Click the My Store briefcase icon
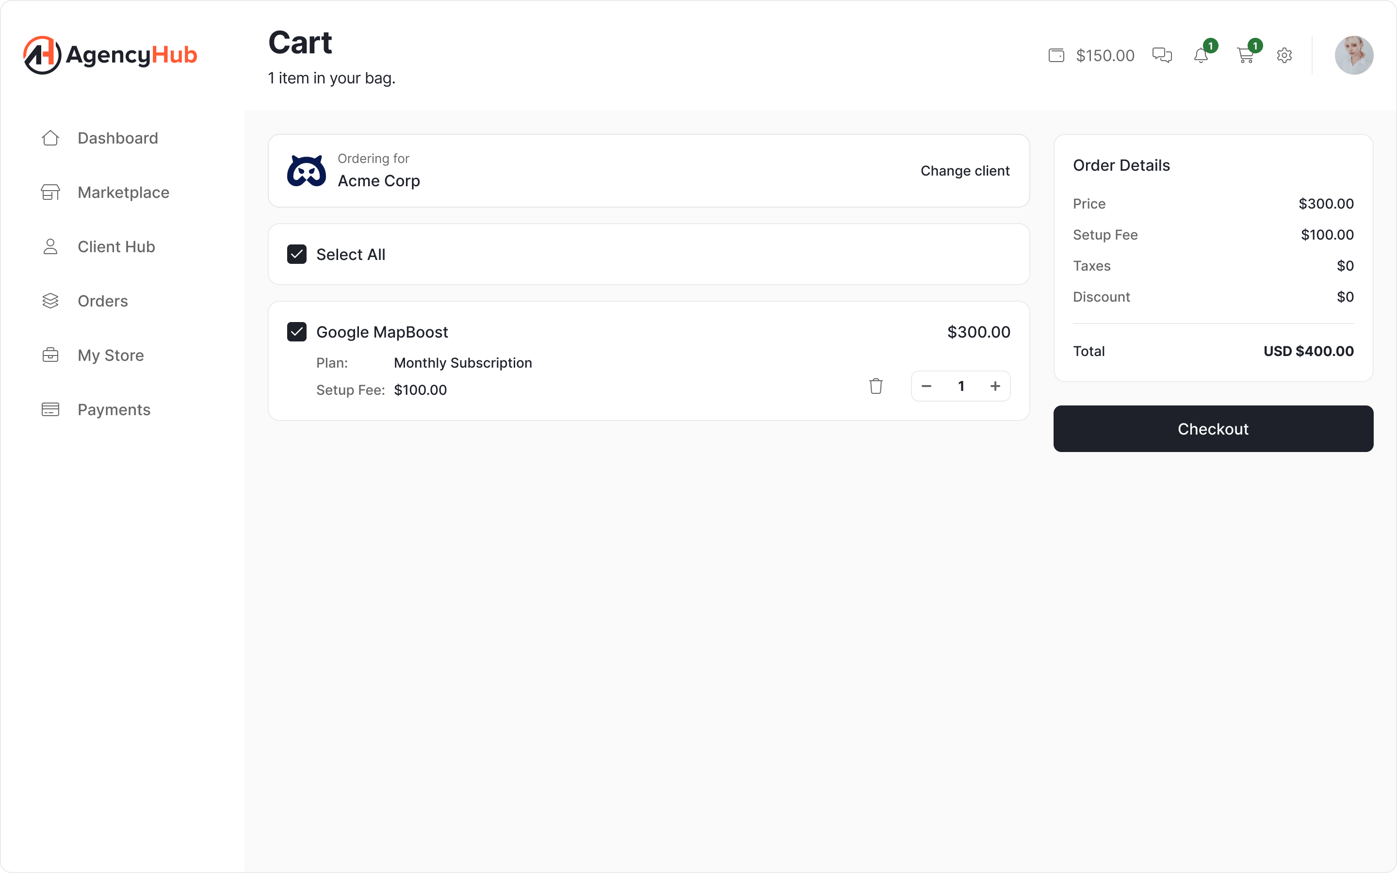 coord(50,355)
